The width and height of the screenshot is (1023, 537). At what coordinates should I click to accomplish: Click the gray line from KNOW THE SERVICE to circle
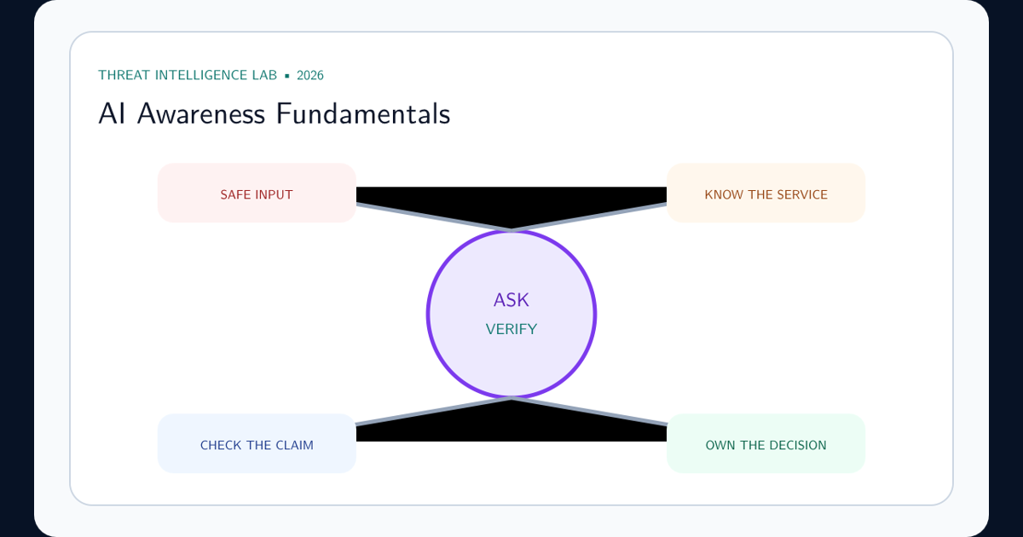589,217
